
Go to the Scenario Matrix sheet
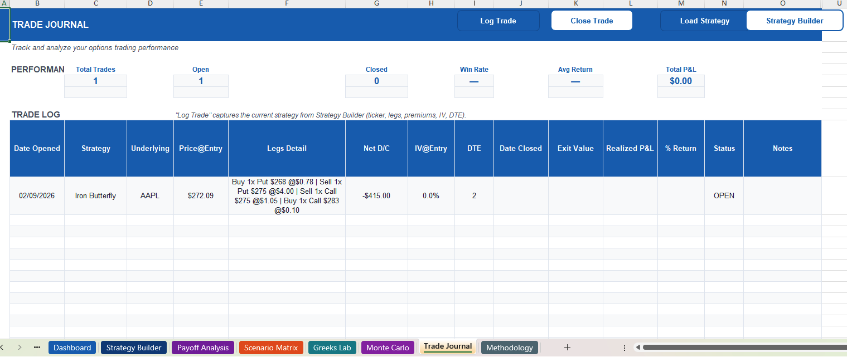[x=271, y=347]
